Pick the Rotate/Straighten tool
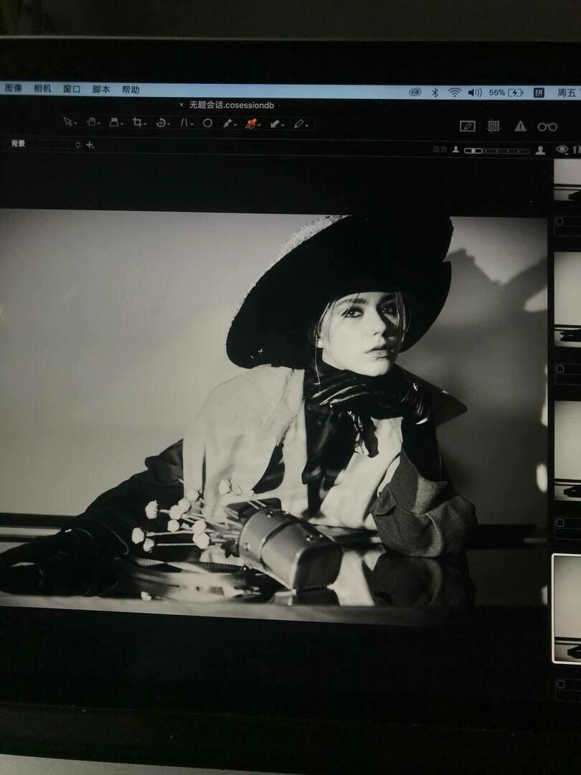The image size is (581, 775). click(x=162, y=123)
